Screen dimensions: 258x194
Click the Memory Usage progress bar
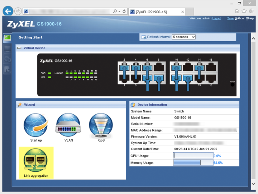tap(193, 163)
